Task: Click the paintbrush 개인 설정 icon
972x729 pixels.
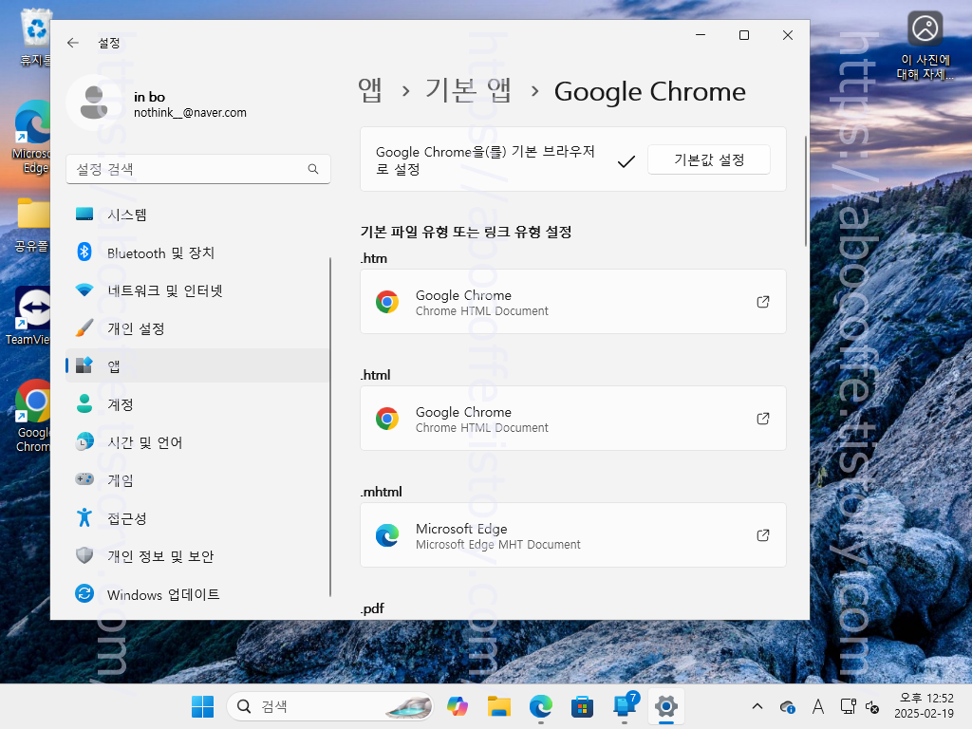Action: click(84, 327)
